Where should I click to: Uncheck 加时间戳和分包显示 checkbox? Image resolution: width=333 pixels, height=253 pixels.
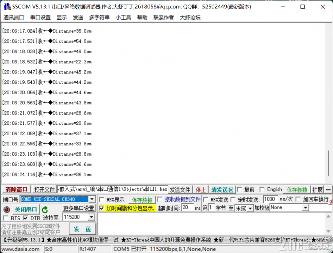[102, 208]
